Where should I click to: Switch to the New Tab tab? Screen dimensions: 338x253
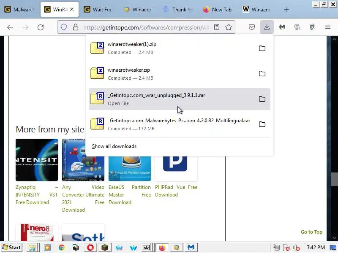click(217, 9)
